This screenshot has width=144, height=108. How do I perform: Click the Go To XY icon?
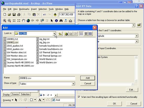point(66,21)
